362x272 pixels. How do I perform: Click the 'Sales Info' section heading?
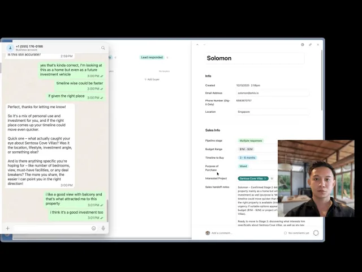tap(213, 130)
